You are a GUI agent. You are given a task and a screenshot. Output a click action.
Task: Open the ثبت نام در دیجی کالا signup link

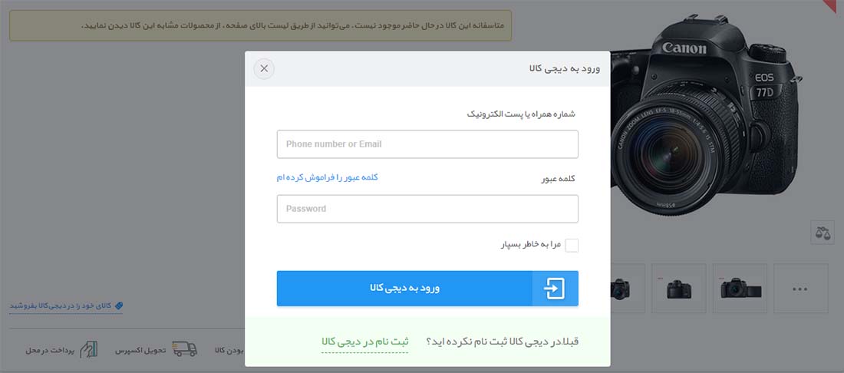click(365, 342)
